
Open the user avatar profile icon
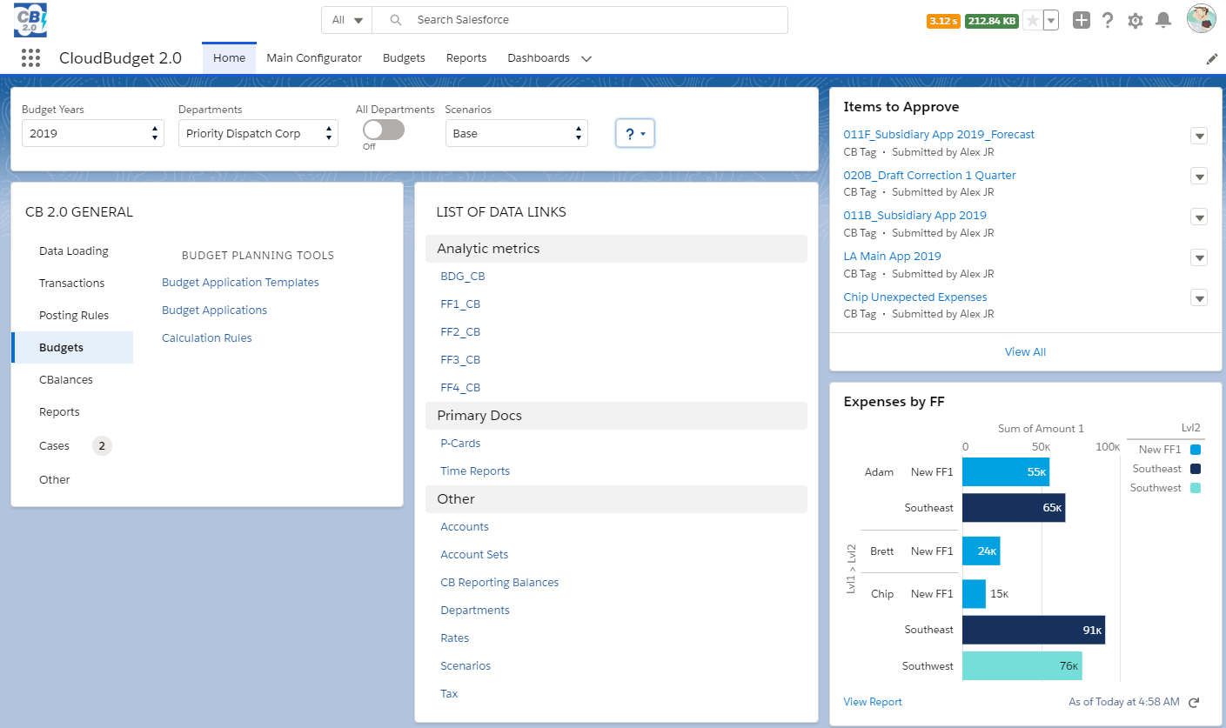[x=1202, y=17]
